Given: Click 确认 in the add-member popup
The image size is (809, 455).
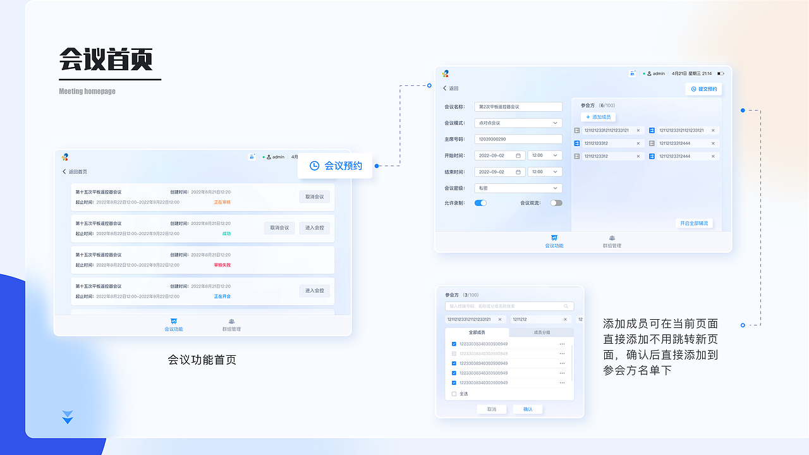Looking at the screenshot, I should (x=528, y=409).
